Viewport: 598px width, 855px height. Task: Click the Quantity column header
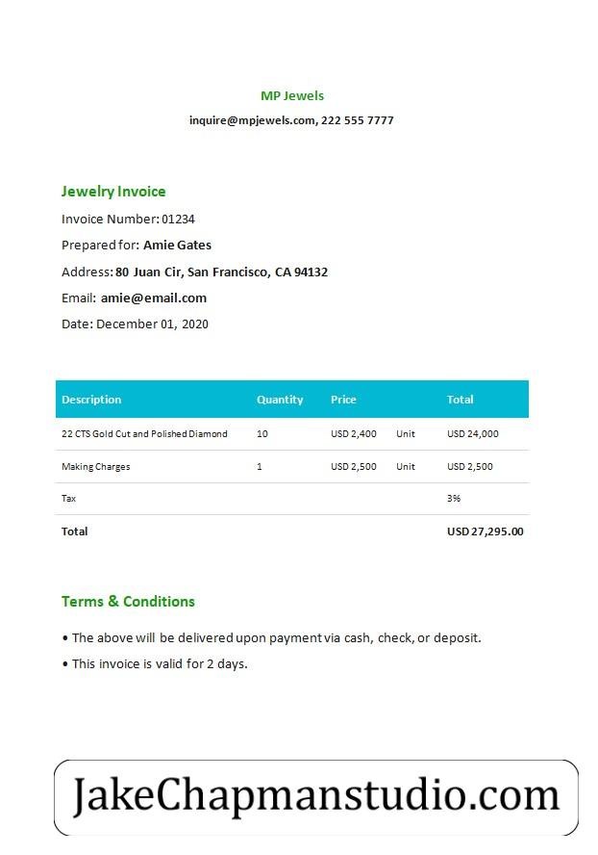click(x=280, y=400)
